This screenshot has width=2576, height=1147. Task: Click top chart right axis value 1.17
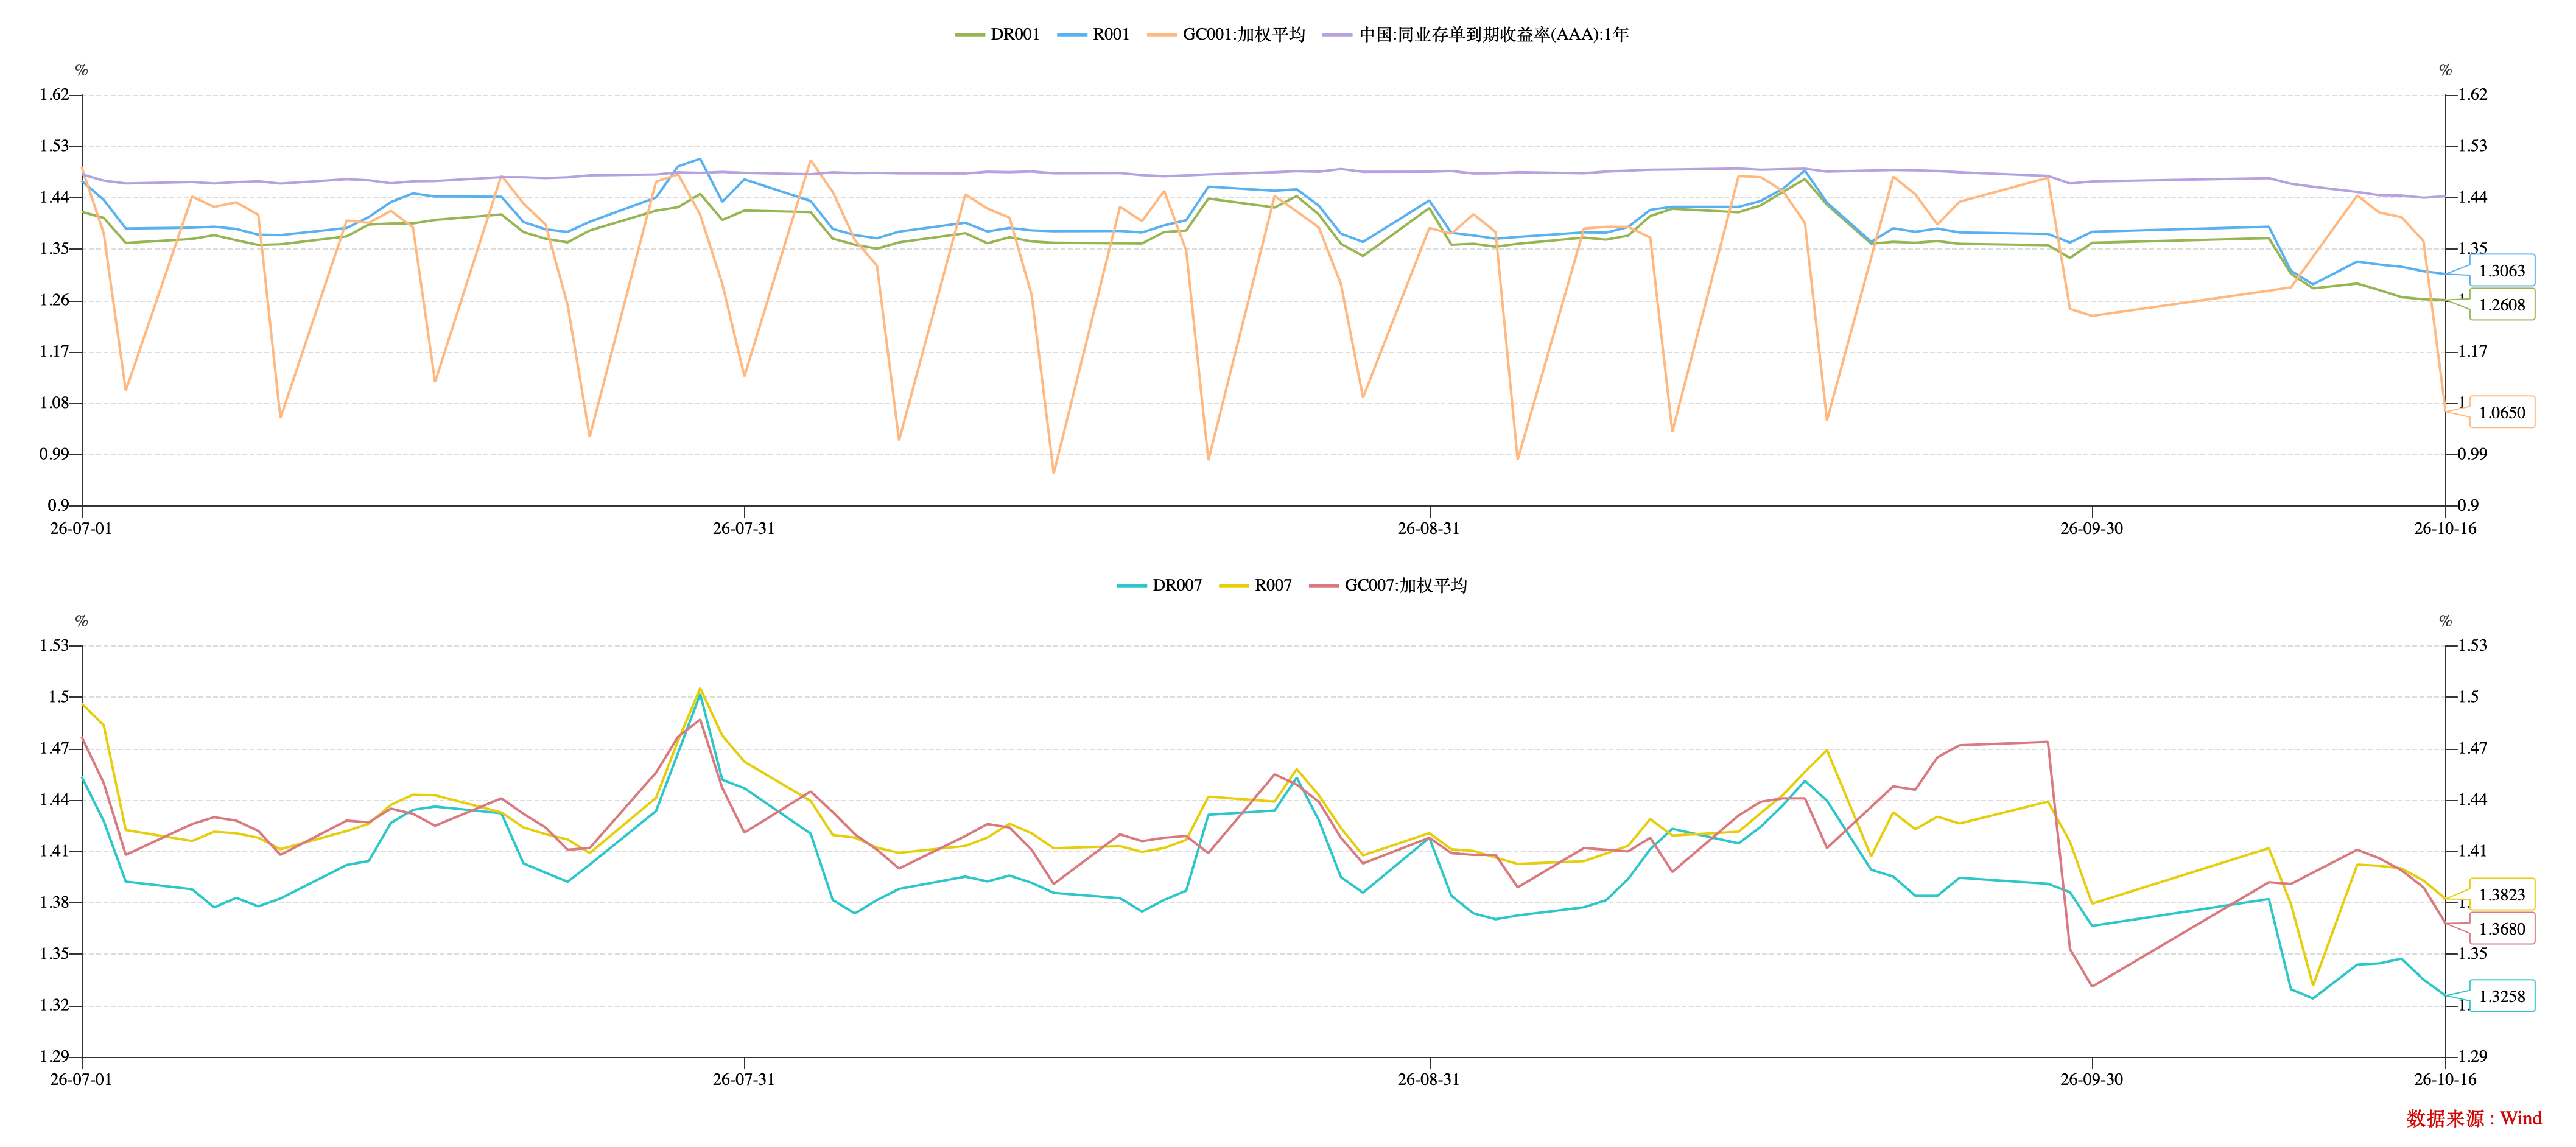[x=2472, y=351]
